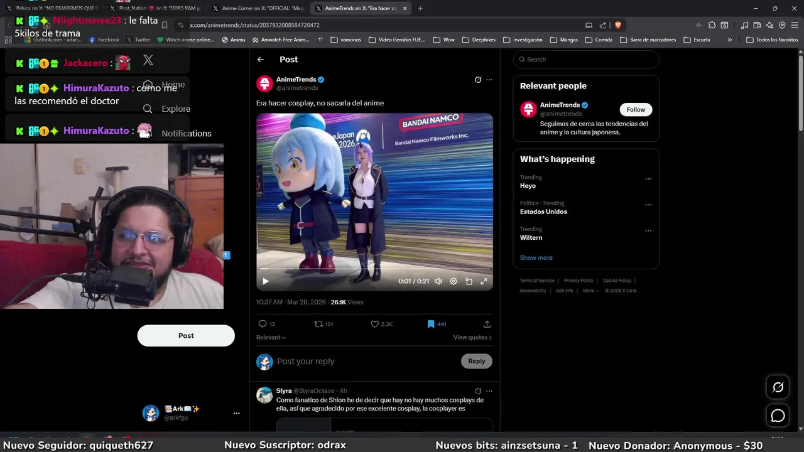Switch to Pirat_Nation on X tab

click(x=155, y=8)
